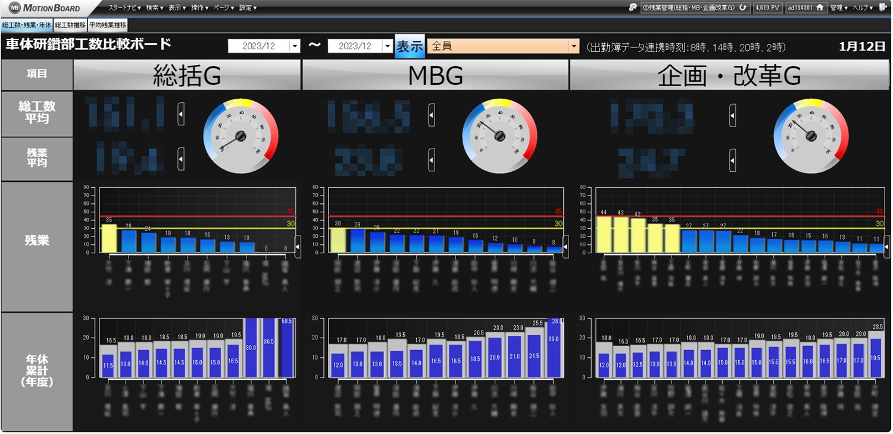Open the start month 2023/12 dropdown
Screen dimensions: 893x434
[x=294, y=46]
